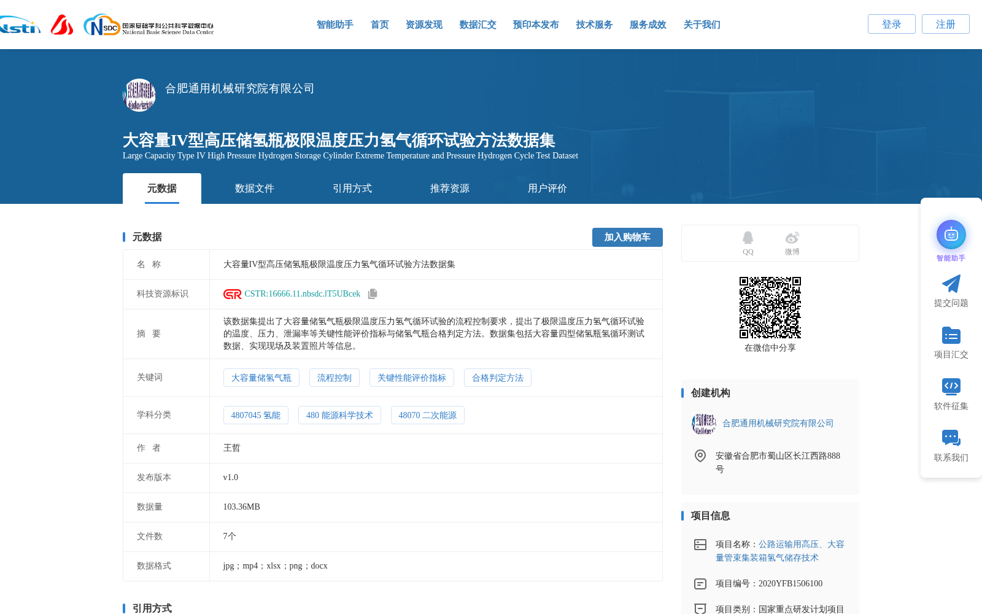Switch to the 数据文件 tab
Image resolution: width=982 pixels, height=614 pixels.
(255, 188)
